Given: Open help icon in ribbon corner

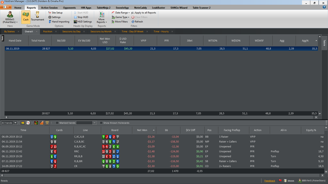Looking at the screenshot, I should coord(324,7).
